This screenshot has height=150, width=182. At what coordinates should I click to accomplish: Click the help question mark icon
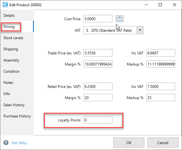(6, 143)
